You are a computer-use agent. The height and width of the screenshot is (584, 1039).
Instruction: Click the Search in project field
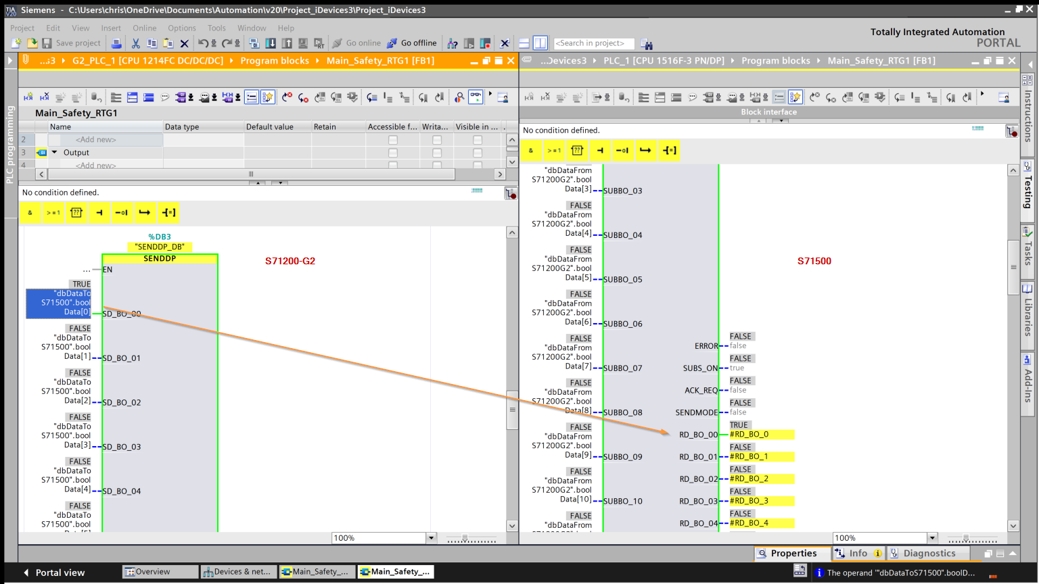pyautogui.click(x=594, y=43)
